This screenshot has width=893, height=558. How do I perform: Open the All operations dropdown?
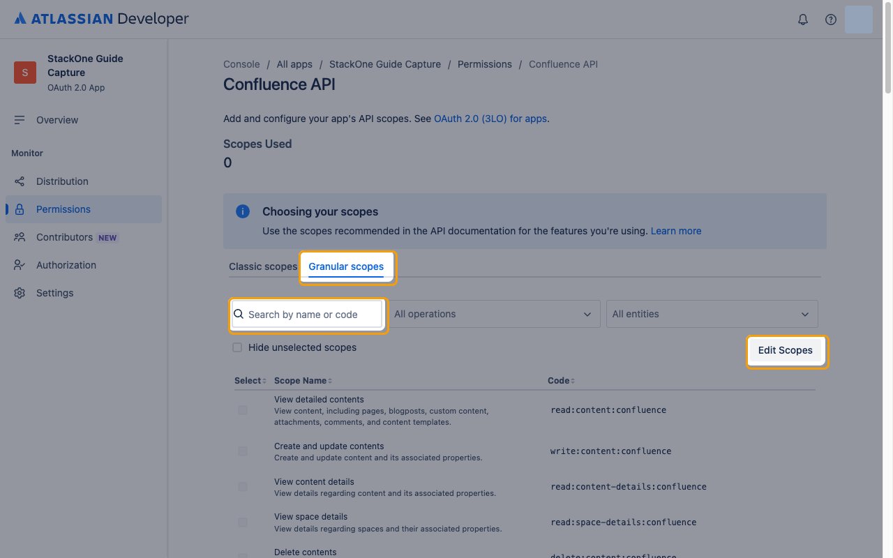pyautogui.click(x=494, y=314)
